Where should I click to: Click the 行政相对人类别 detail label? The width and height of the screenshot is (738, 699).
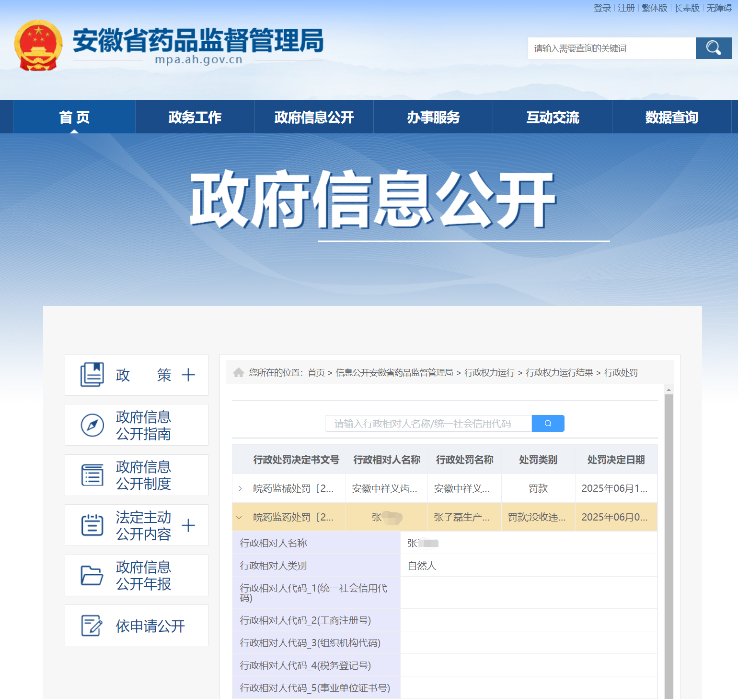(x=273, y=566)
